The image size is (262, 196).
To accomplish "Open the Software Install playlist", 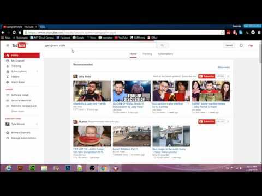I will pos(20,95).
